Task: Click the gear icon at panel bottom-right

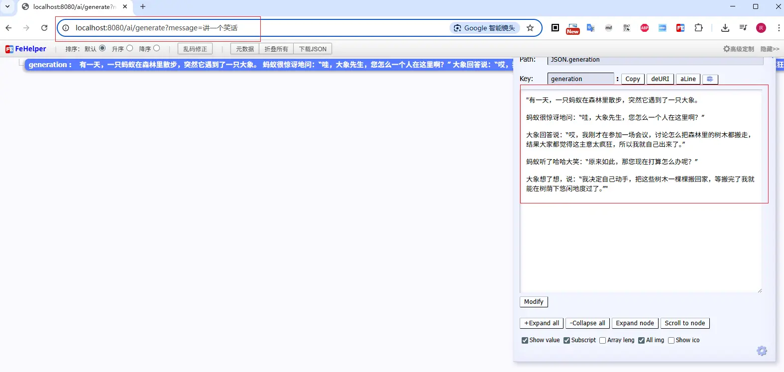Action: [762, 351]
